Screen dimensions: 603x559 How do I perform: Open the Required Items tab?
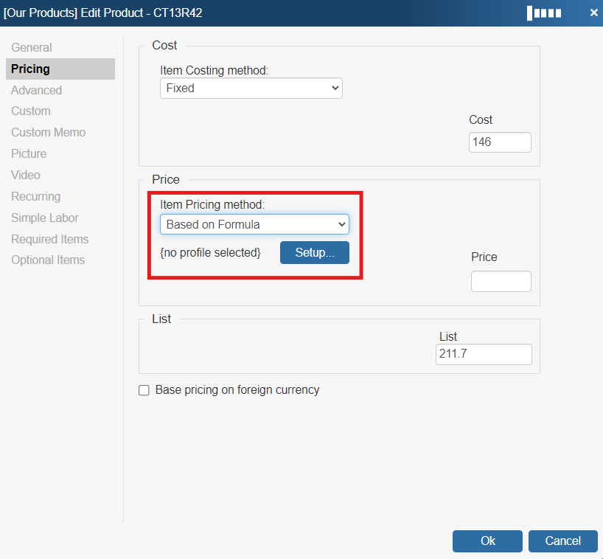50,239
